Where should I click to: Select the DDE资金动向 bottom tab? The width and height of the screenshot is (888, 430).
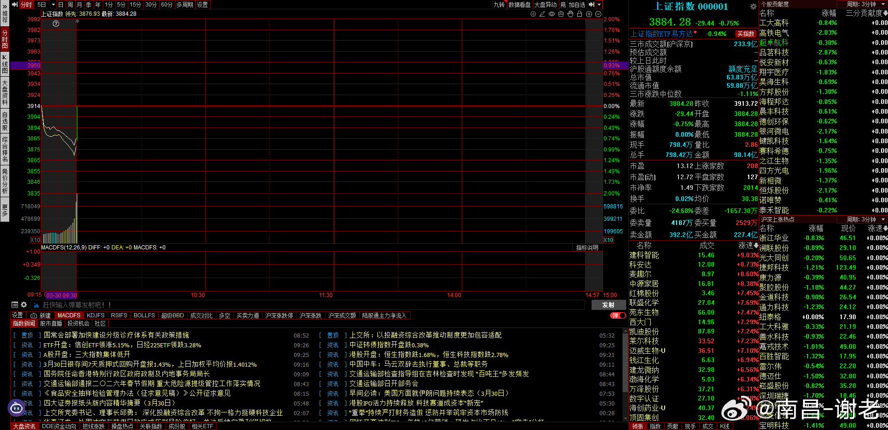pos(59,426)
